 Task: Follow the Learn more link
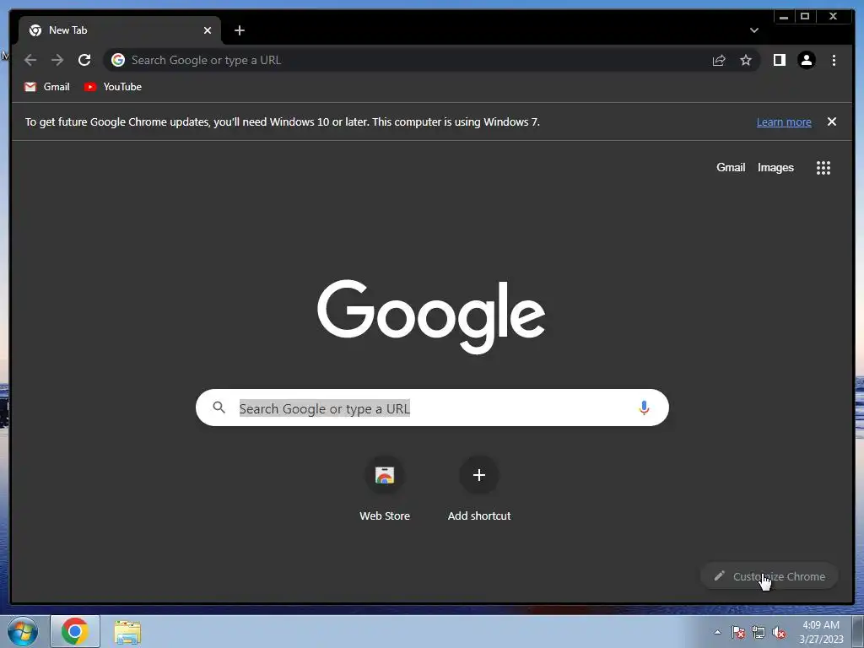784,122
